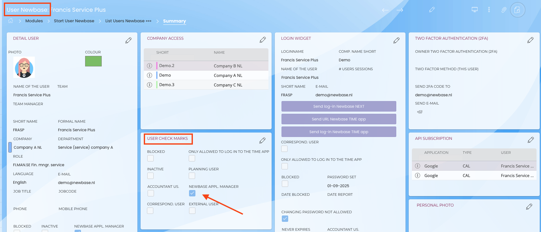Open the monitor display icon in header

[x=475, y=10]
